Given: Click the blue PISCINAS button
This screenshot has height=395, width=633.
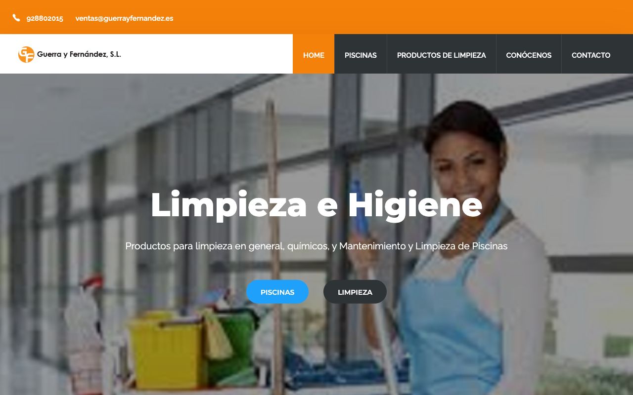Looking at the screenshot, I should (277, 292).
